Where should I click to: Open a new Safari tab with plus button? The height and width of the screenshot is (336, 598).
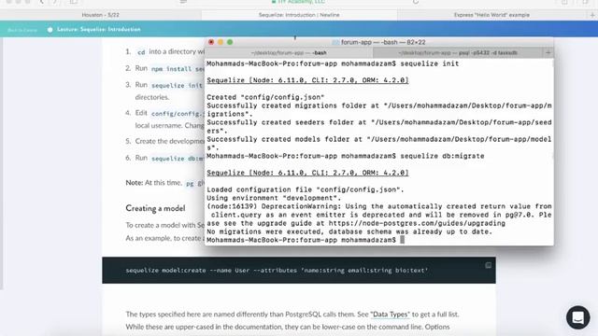click(592, 15)
